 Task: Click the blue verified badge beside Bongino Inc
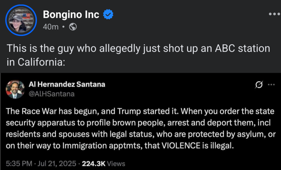point(108,14)
